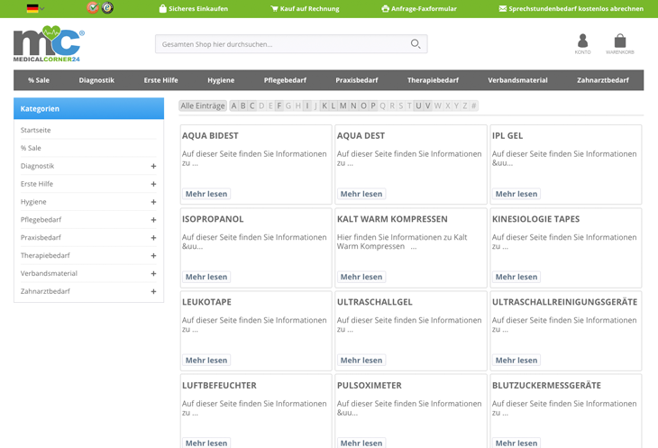The image size is (658, 448).
Task: Open the LUFTBEFEUCHTER entry title
Action: [219, 386]
